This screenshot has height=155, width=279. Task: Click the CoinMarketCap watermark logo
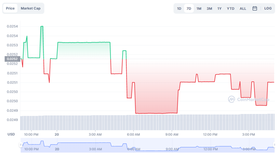(249, 99)
